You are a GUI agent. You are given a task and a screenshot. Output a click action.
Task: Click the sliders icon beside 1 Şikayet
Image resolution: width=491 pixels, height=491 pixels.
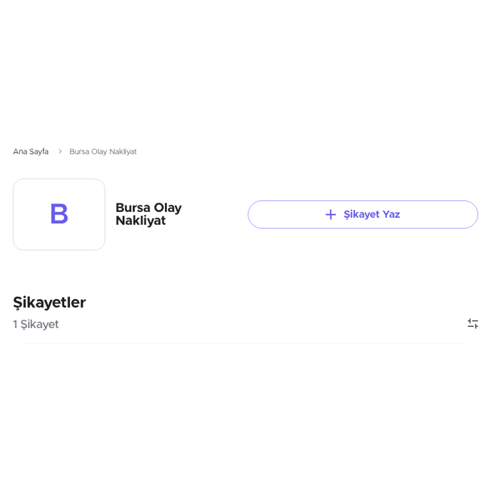473,324
